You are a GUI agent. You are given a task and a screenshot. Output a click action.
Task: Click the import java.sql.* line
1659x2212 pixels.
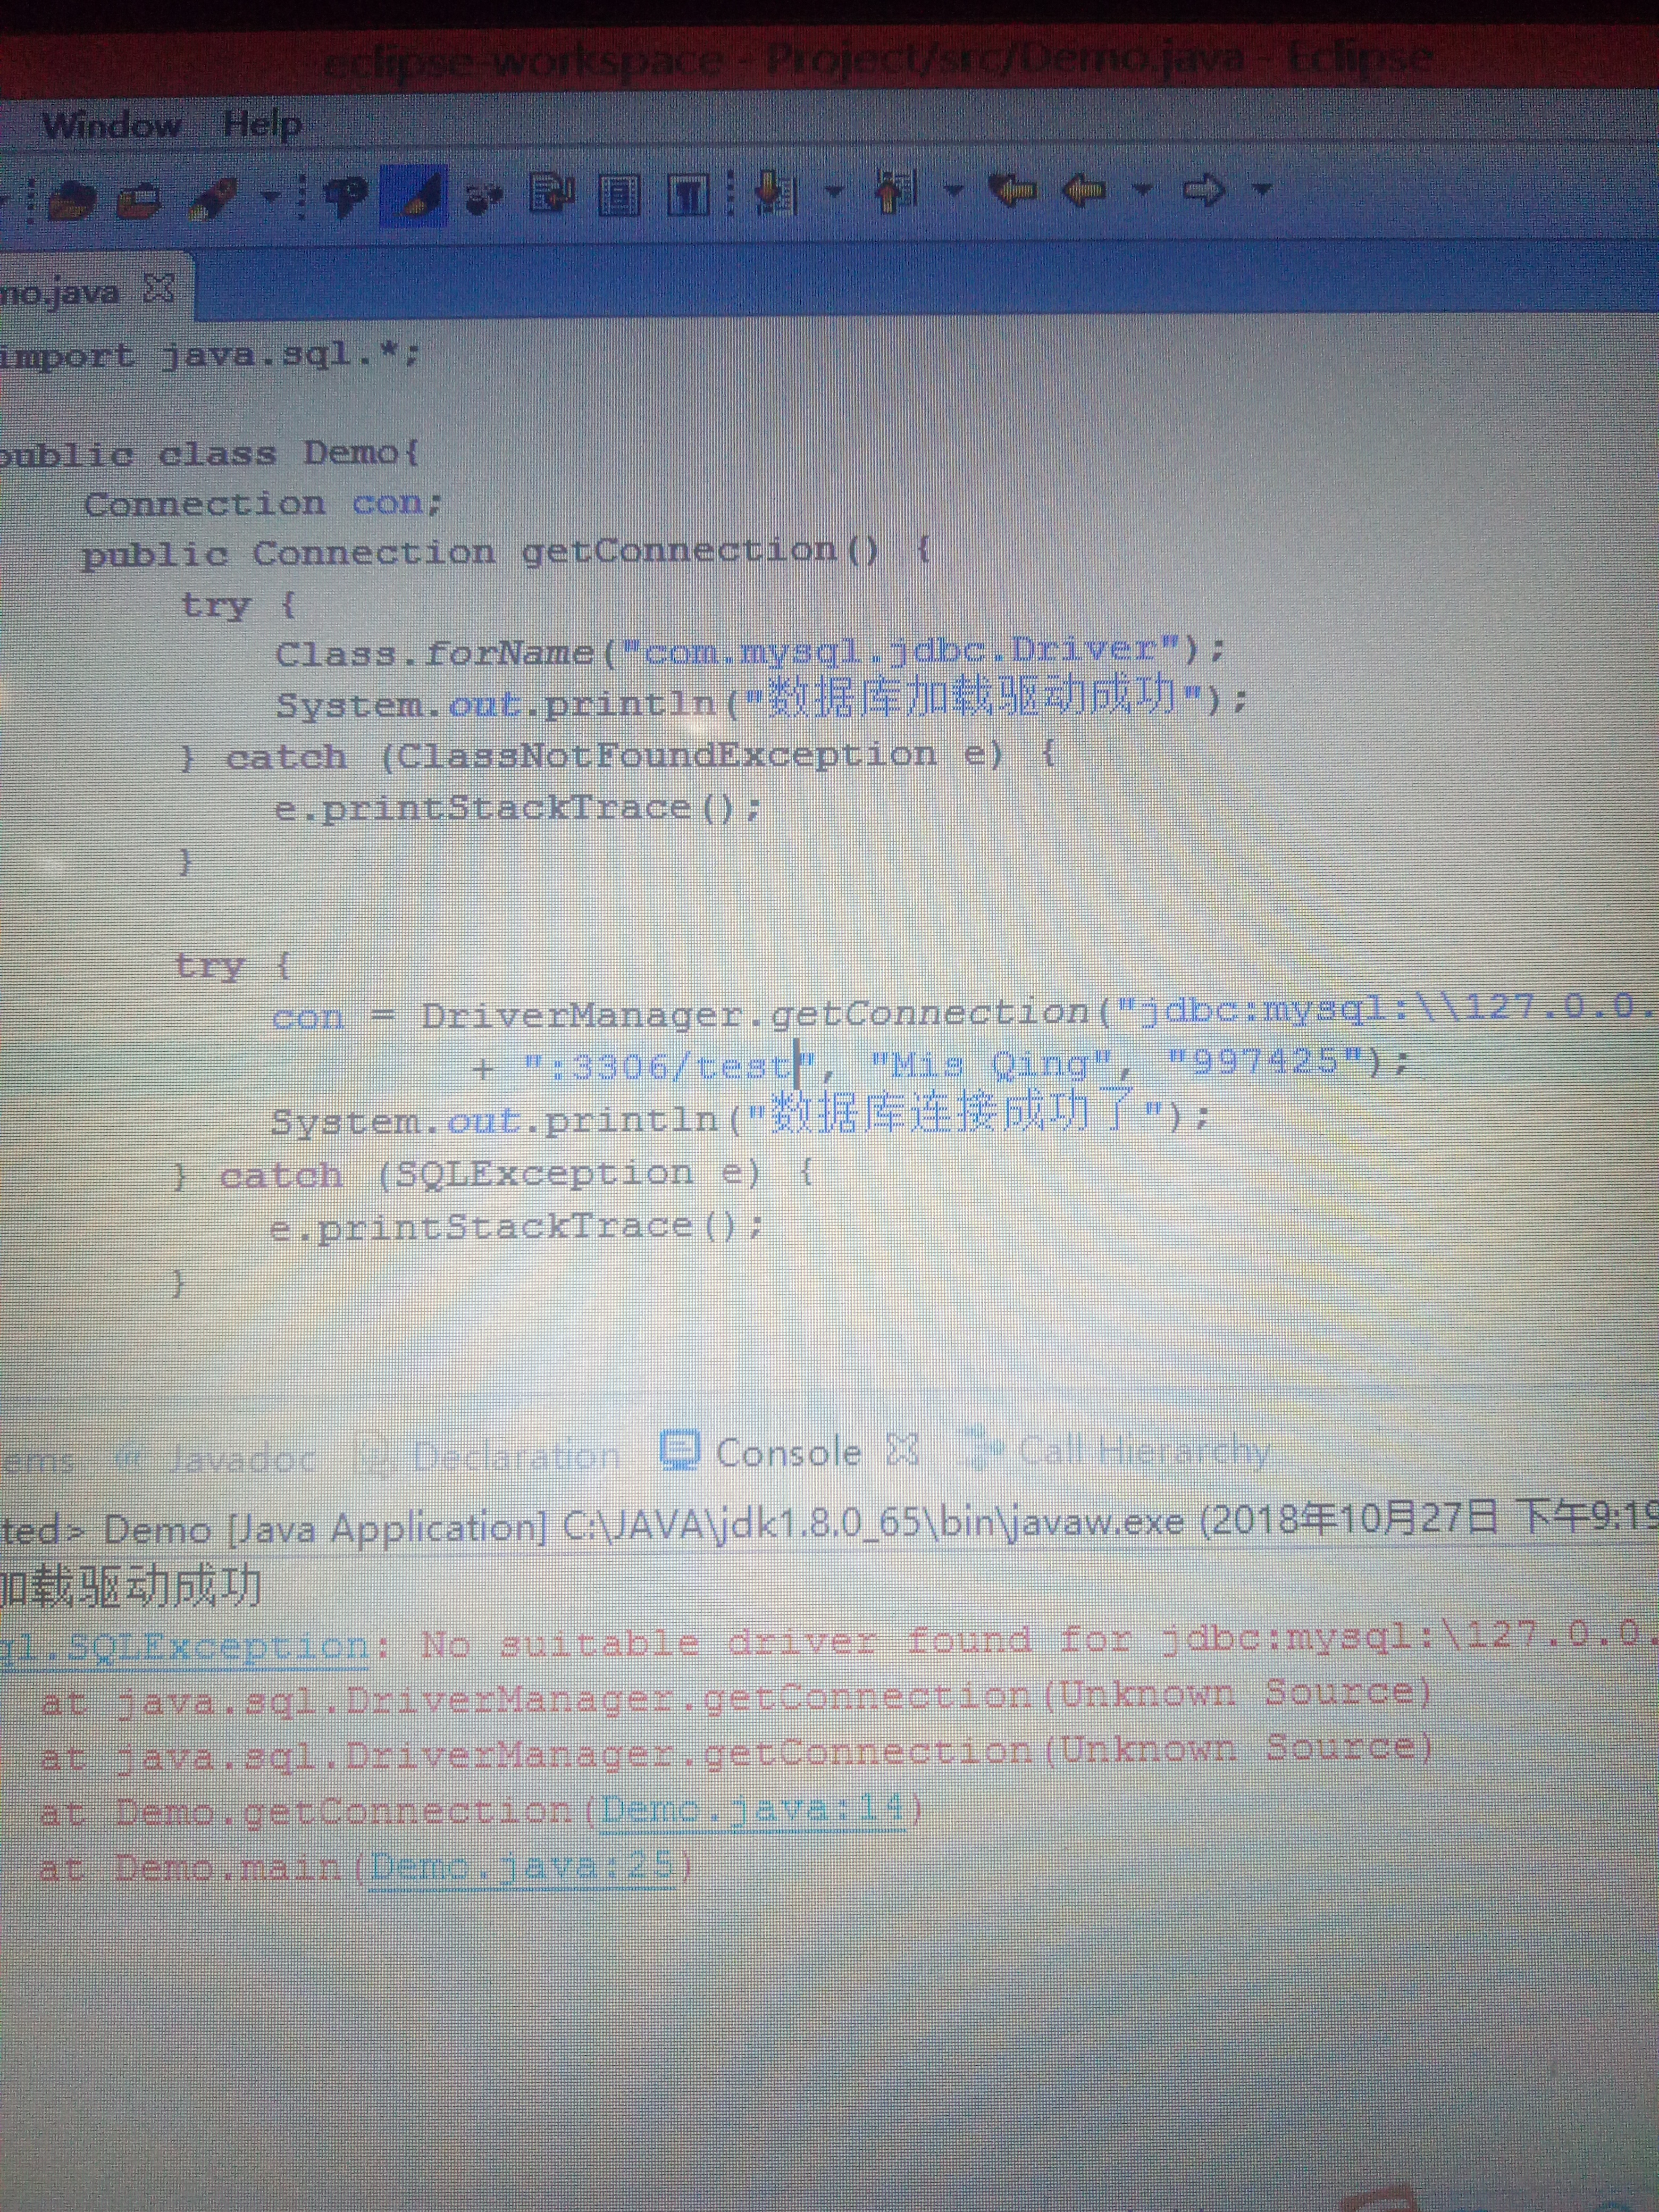coord(210,355)
